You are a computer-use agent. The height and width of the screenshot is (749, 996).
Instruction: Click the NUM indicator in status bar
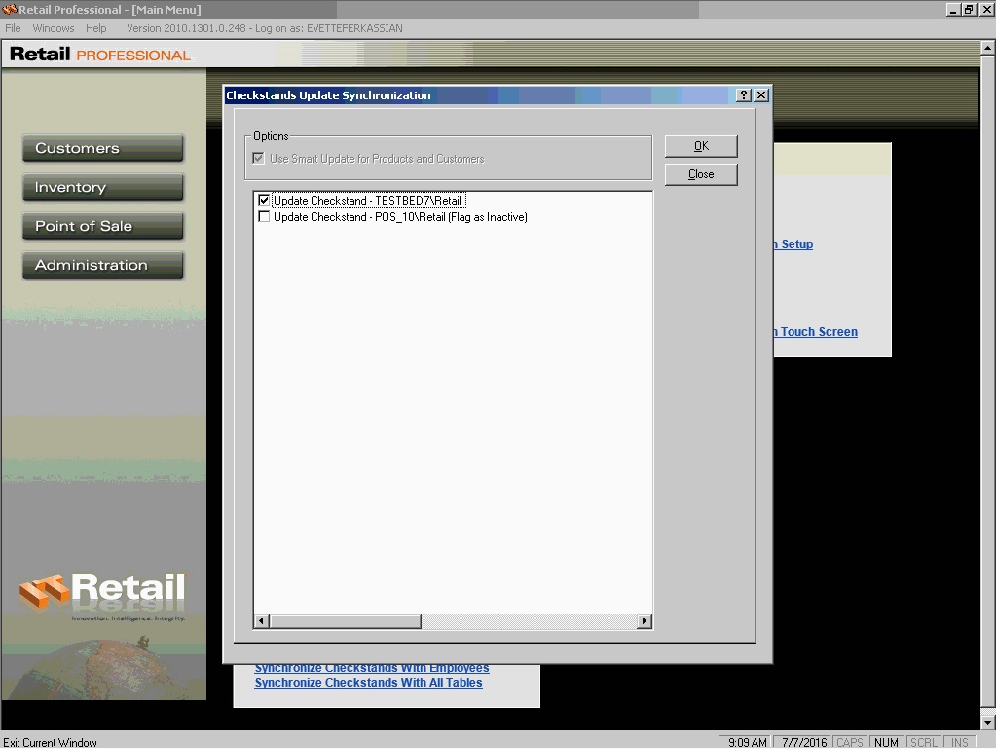pos(886,742)
